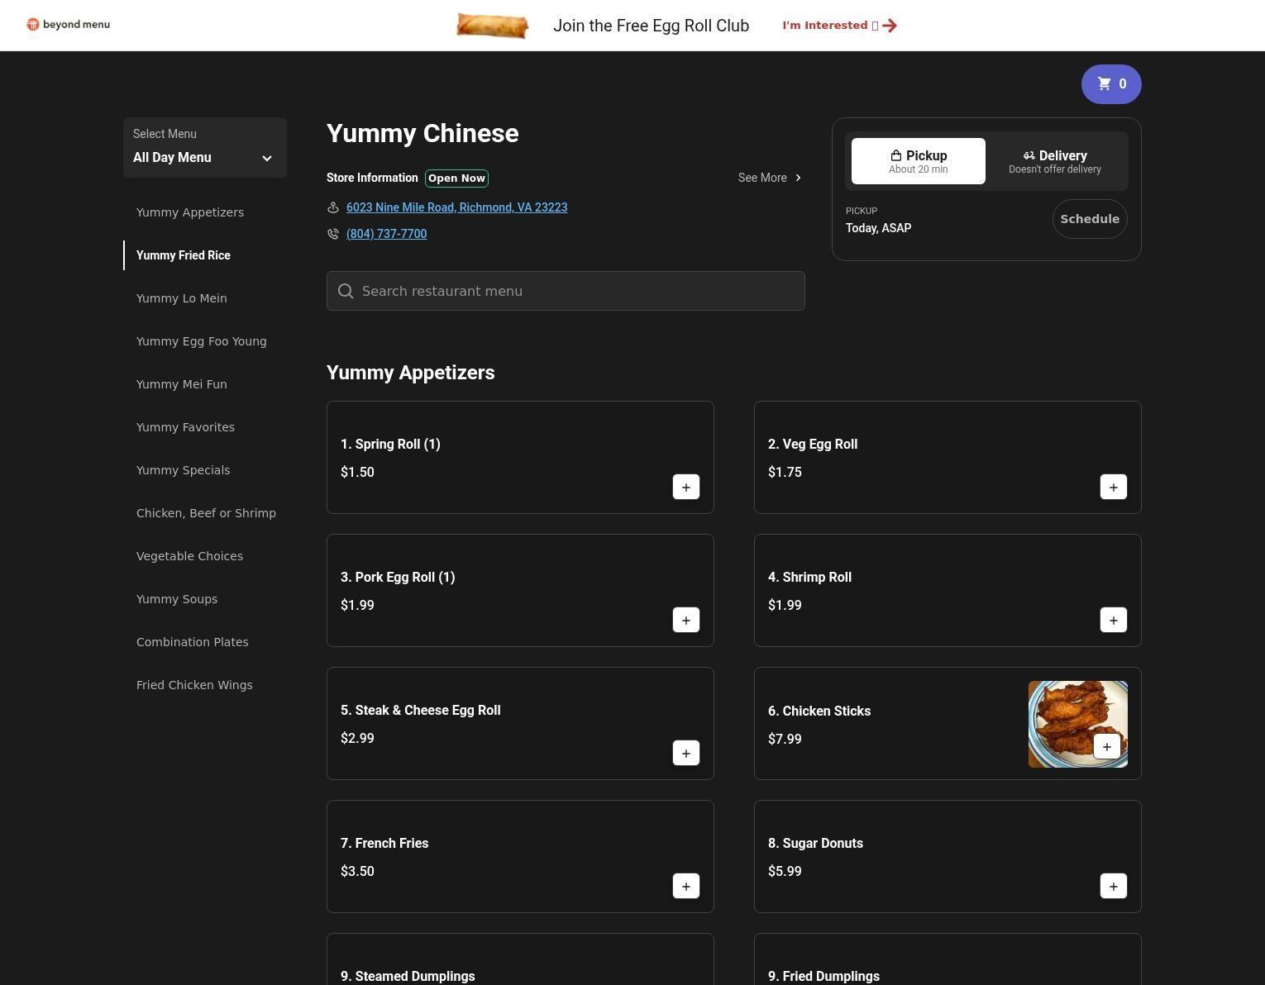1265x985 pixels.
Task: Expand store info via See More
Action: point(770,178)
